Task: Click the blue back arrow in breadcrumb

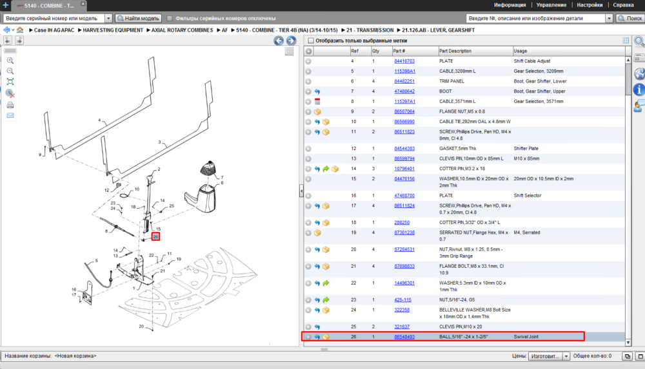Action: click(6, 30)
